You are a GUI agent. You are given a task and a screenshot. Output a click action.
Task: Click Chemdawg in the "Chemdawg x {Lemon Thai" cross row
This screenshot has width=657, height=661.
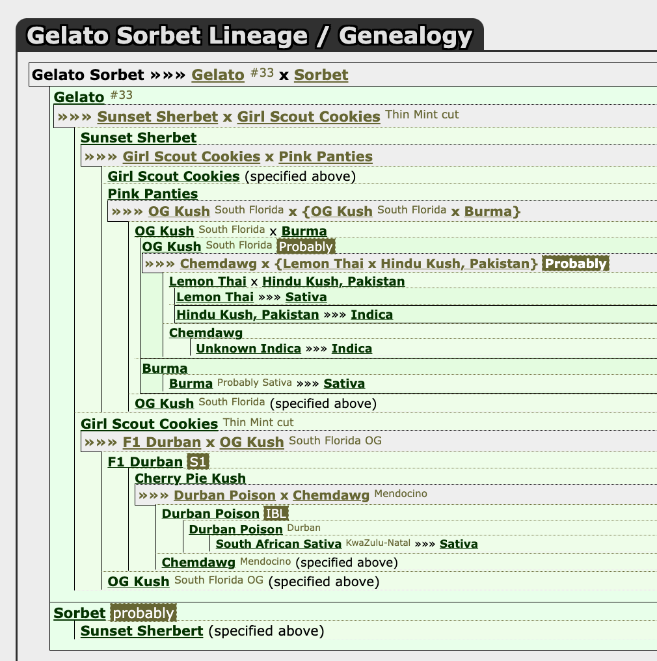point(219,263)
